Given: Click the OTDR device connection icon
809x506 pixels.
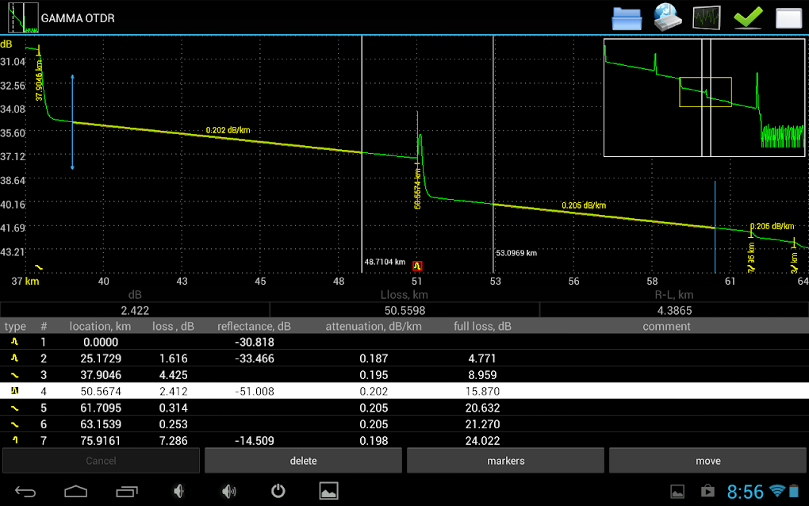Looking at the screenshot, I should pyautogui.click(x=667, y=17).
